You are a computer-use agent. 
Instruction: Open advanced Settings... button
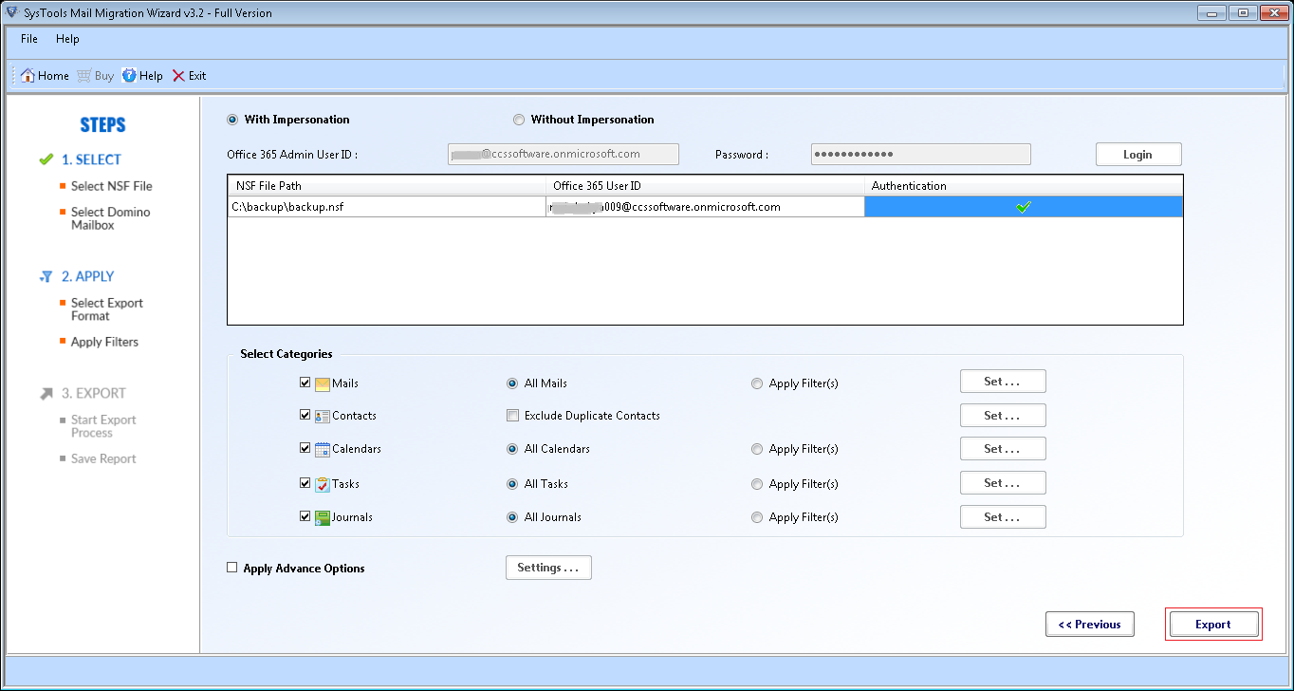548,568
